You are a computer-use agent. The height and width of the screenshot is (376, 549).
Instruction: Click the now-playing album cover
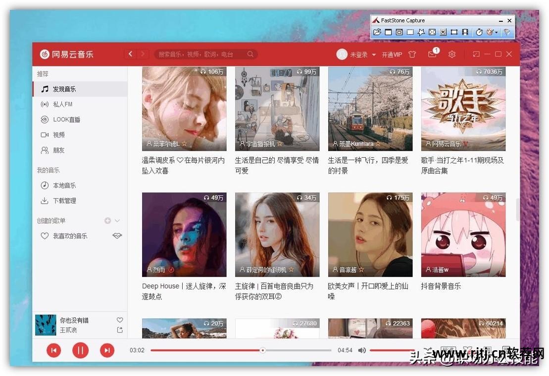46,325
